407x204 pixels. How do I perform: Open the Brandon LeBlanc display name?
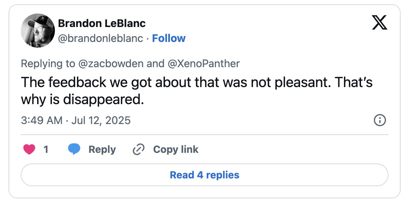(x=102, y=23)
